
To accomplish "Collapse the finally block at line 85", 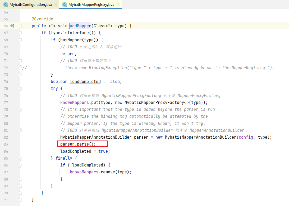I will [x=20, y=158].
